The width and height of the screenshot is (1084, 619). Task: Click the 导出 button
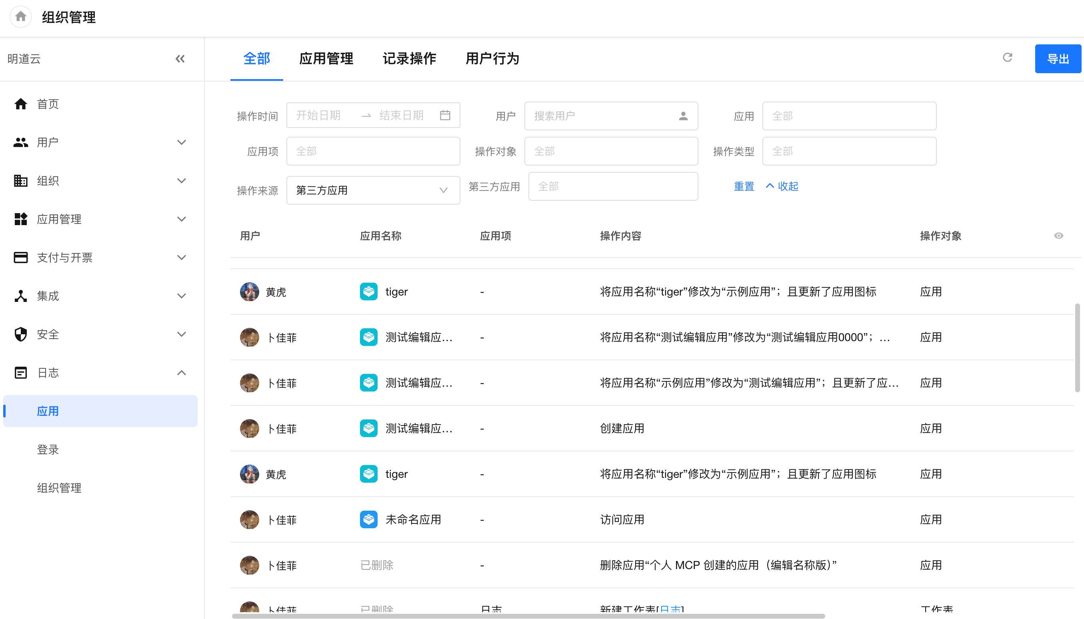click(x=1058, y=59)
